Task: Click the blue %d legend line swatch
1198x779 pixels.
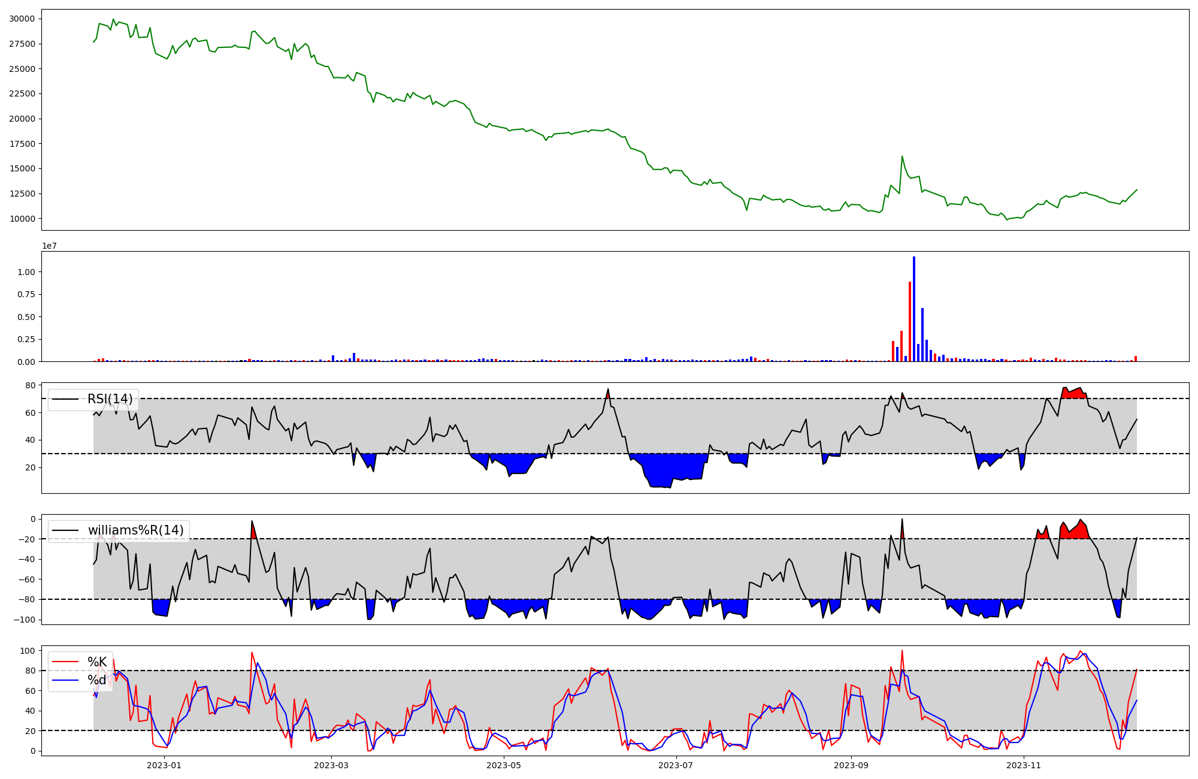Action: 66,680
